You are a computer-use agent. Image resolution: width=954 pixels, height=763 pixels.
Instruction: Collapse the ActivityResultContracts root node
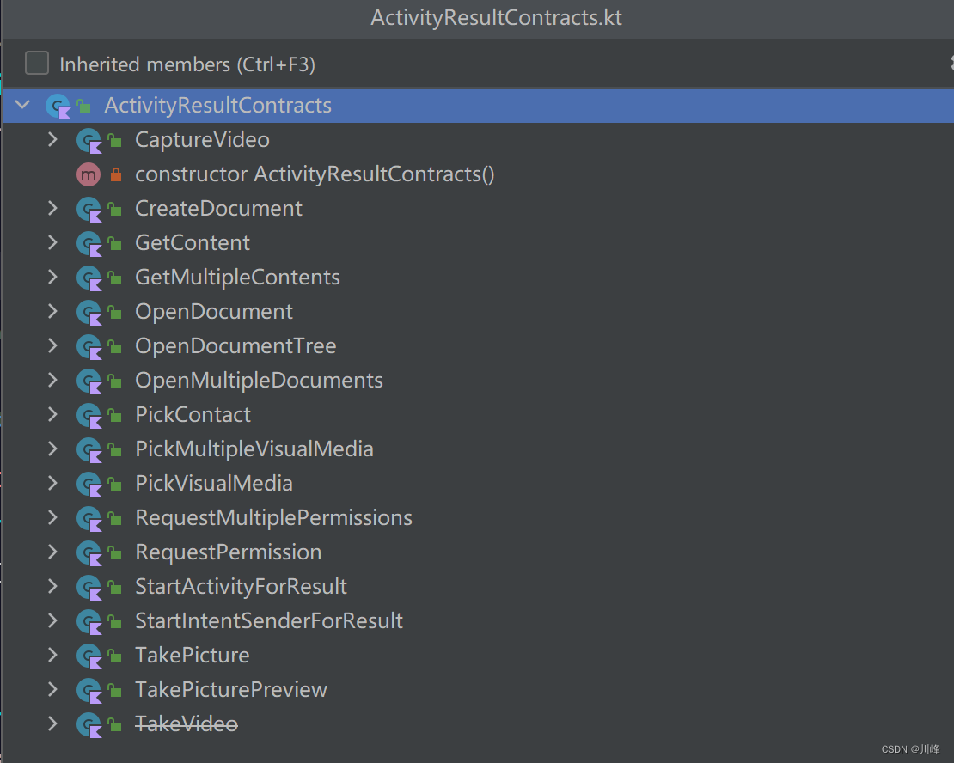click(x=21, y=105)
